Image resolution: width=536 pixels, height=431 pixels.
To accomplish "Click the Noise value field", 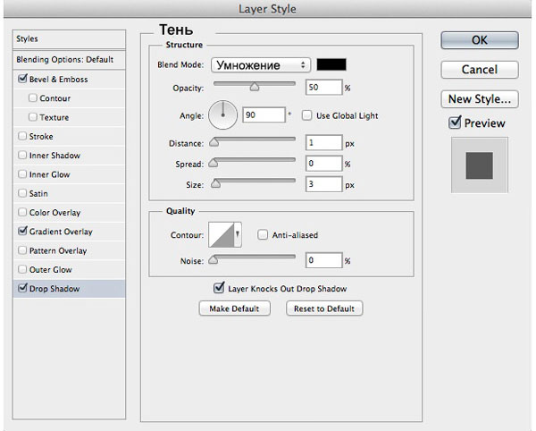I will [x=323, y=260].
